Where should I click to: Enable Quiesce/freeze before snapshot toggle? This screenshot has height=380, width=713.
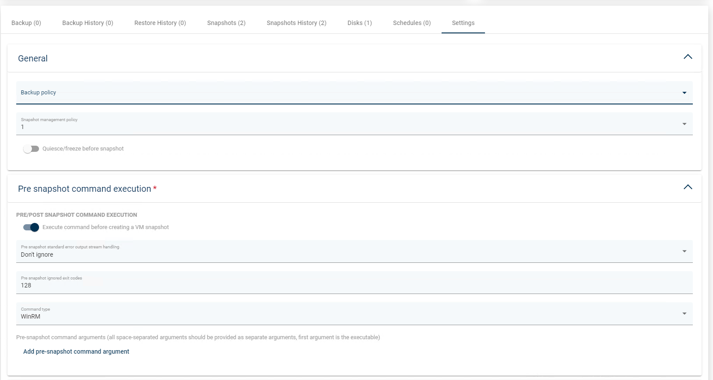coord(31,149)
